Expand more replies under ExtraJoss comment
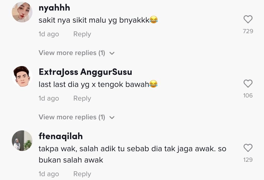Image resolution: width=264 pixels, height=180 pixels. [x=72, y=117]
